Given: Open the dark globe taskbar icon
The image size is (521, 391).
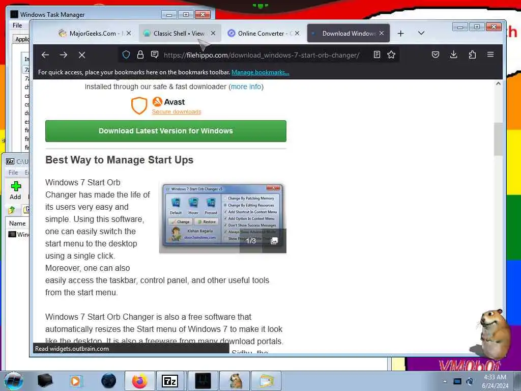Looking at the screenshot, I should click(x=109, y=381).
